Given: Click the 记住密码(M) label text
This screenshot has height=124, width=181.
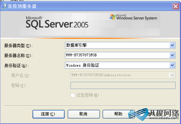Looking at the screenshot, I should pos(88,95).
